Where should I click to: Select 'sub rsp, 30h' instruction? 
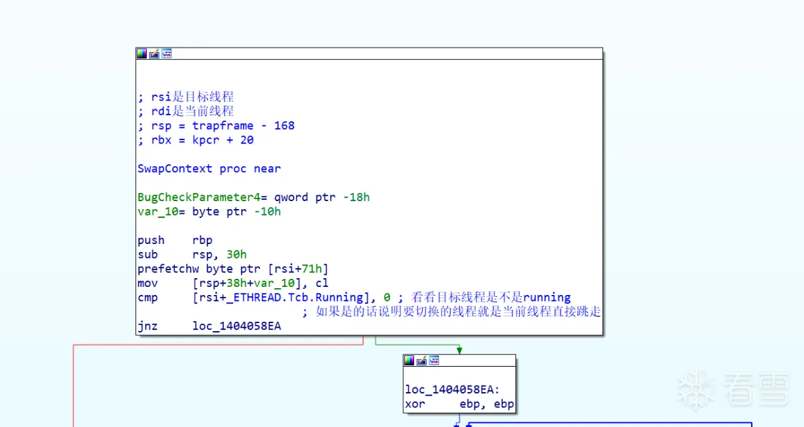tap(192, 254)
